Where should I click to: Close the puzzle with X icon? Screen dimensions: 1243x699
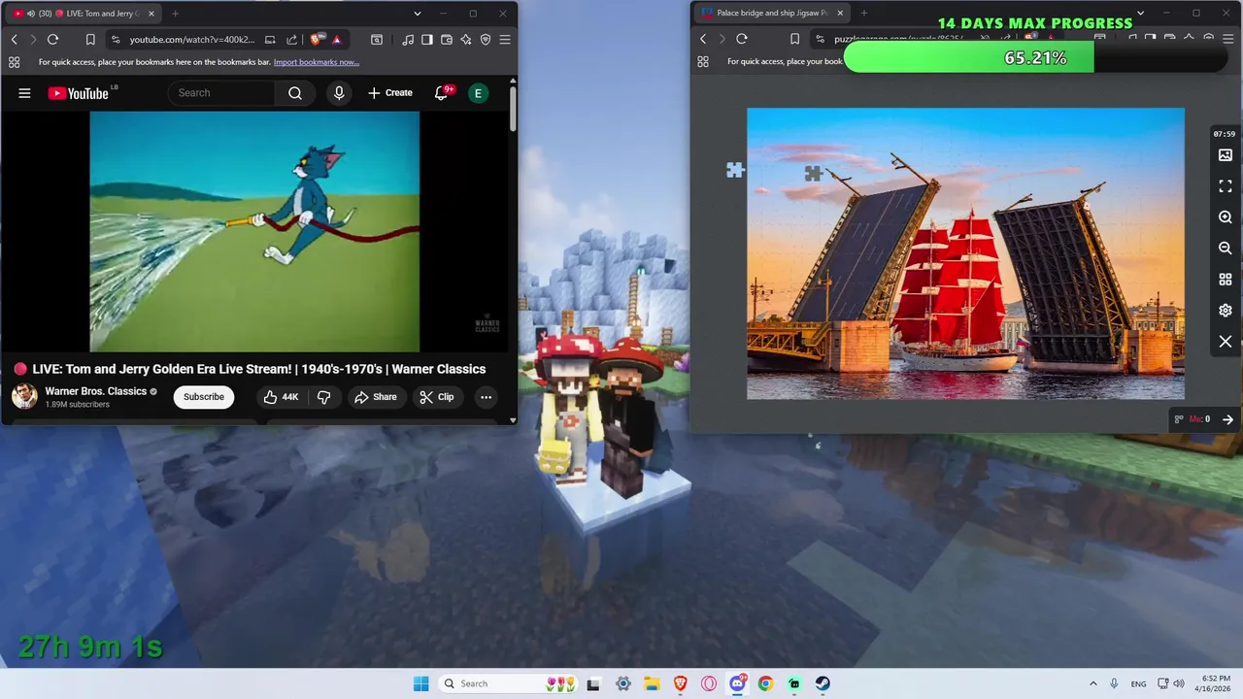[x=1226, y=342]
